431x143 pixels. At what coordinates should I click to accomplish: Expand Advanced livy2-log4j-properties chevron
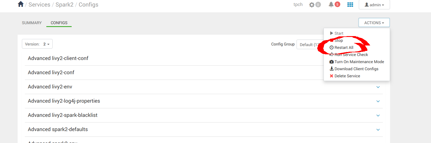(x=378, y=101)
